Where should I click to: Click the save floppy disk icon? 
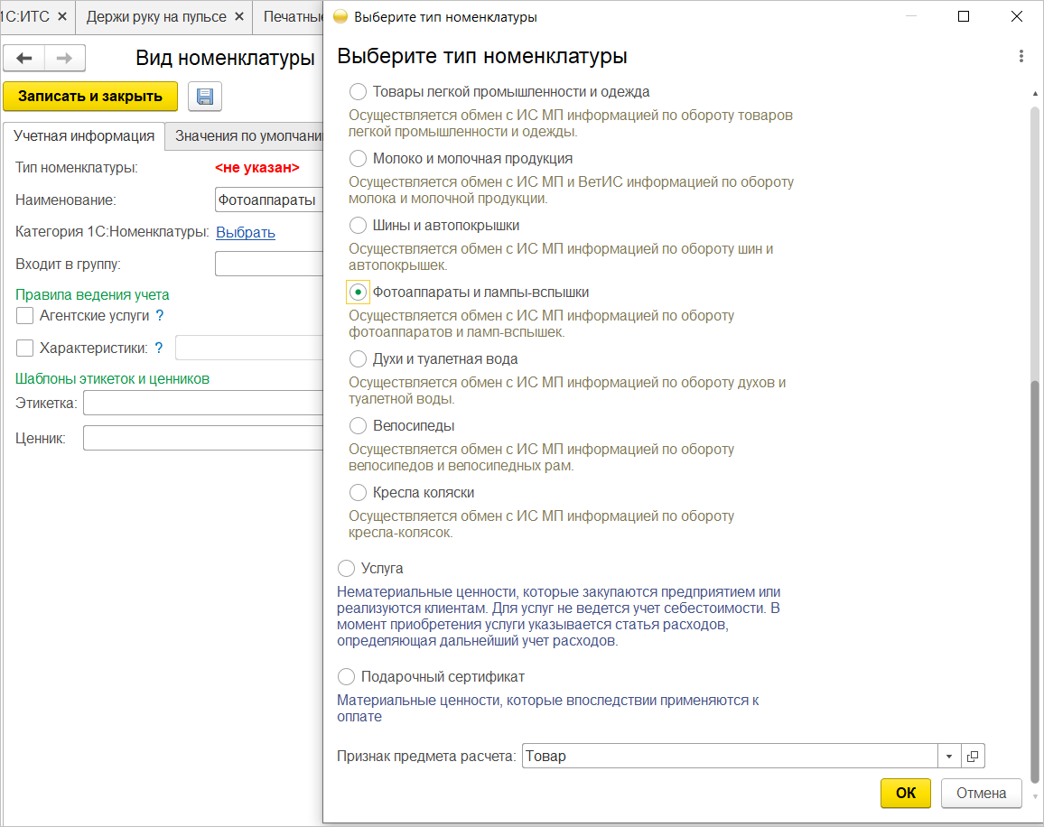tap(205, 97)
